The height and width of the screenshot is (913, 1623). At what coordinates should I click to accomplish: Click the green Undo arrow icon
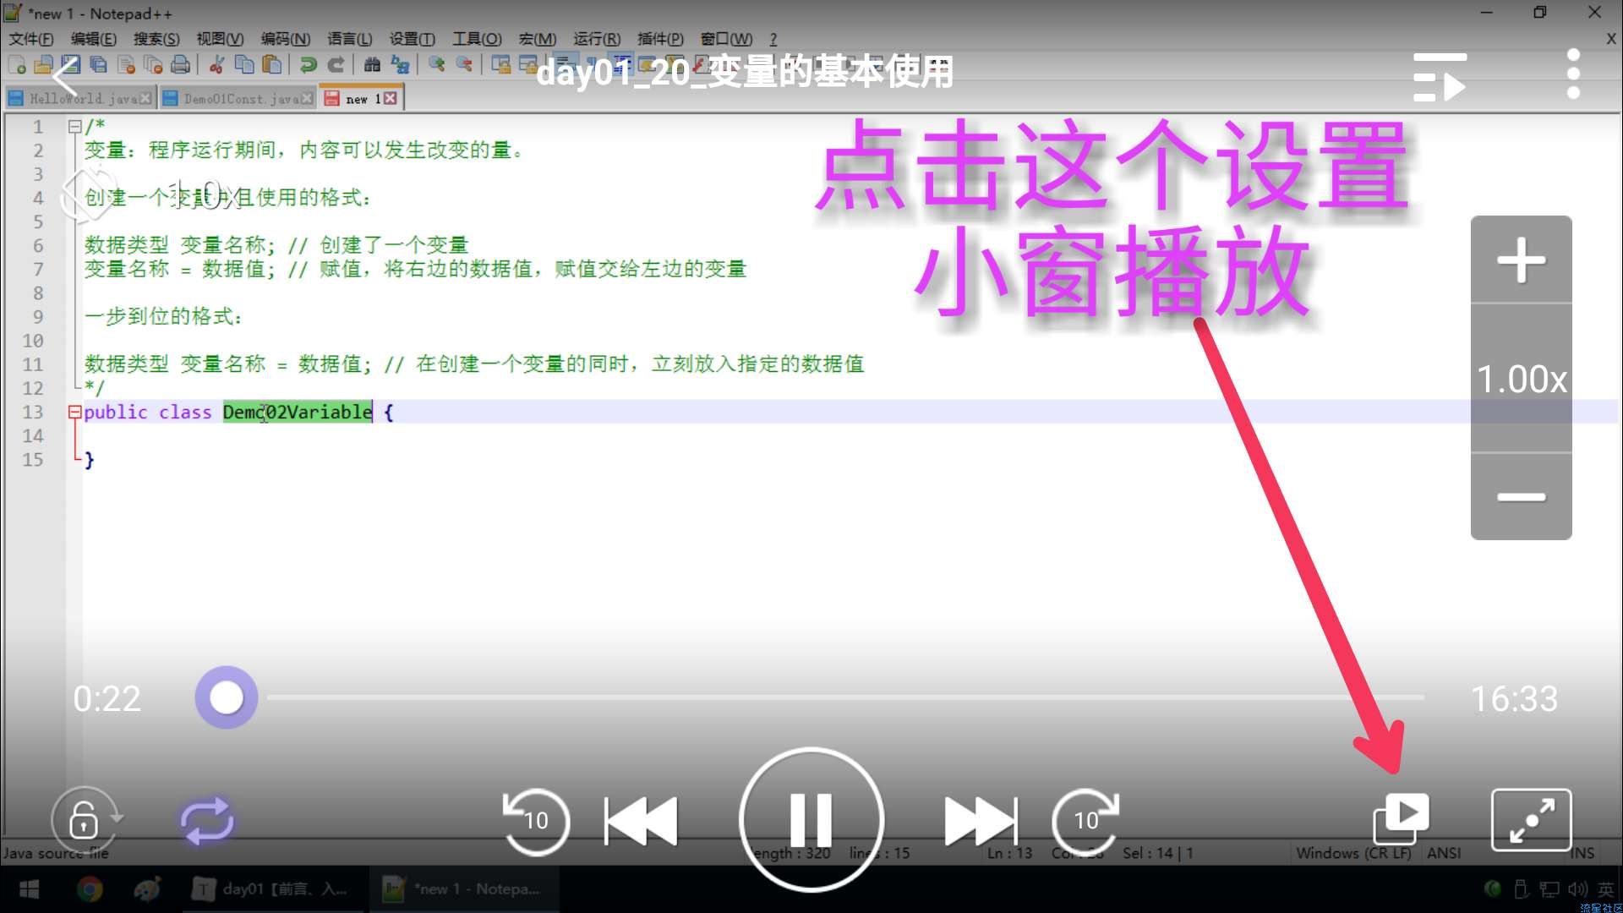tap(309, 64)
